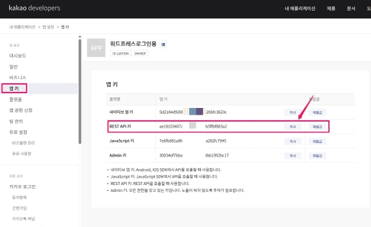The width and height of the screenshot is (371, 227).
Task: Open the 문서 top menu
Action: click(351, 9)
